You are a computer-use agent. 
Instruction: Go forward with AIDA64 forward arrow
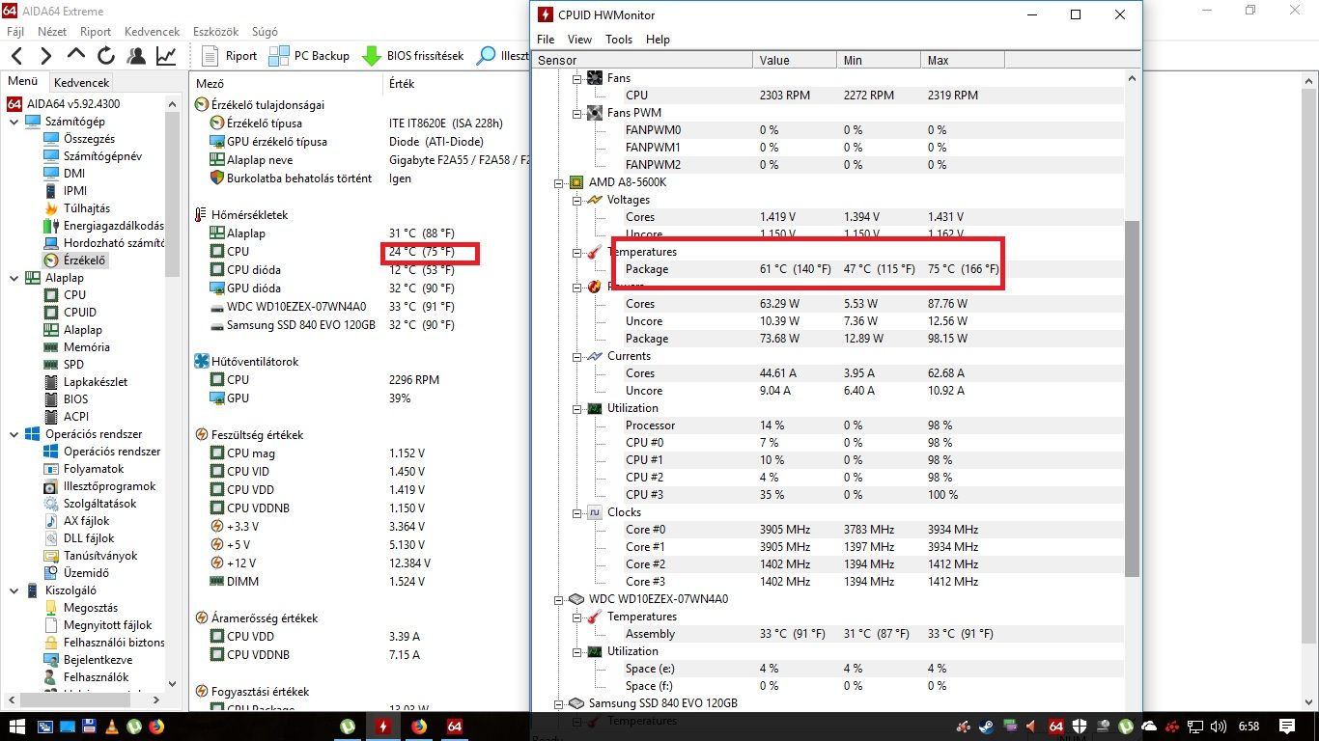click(45, 56)
